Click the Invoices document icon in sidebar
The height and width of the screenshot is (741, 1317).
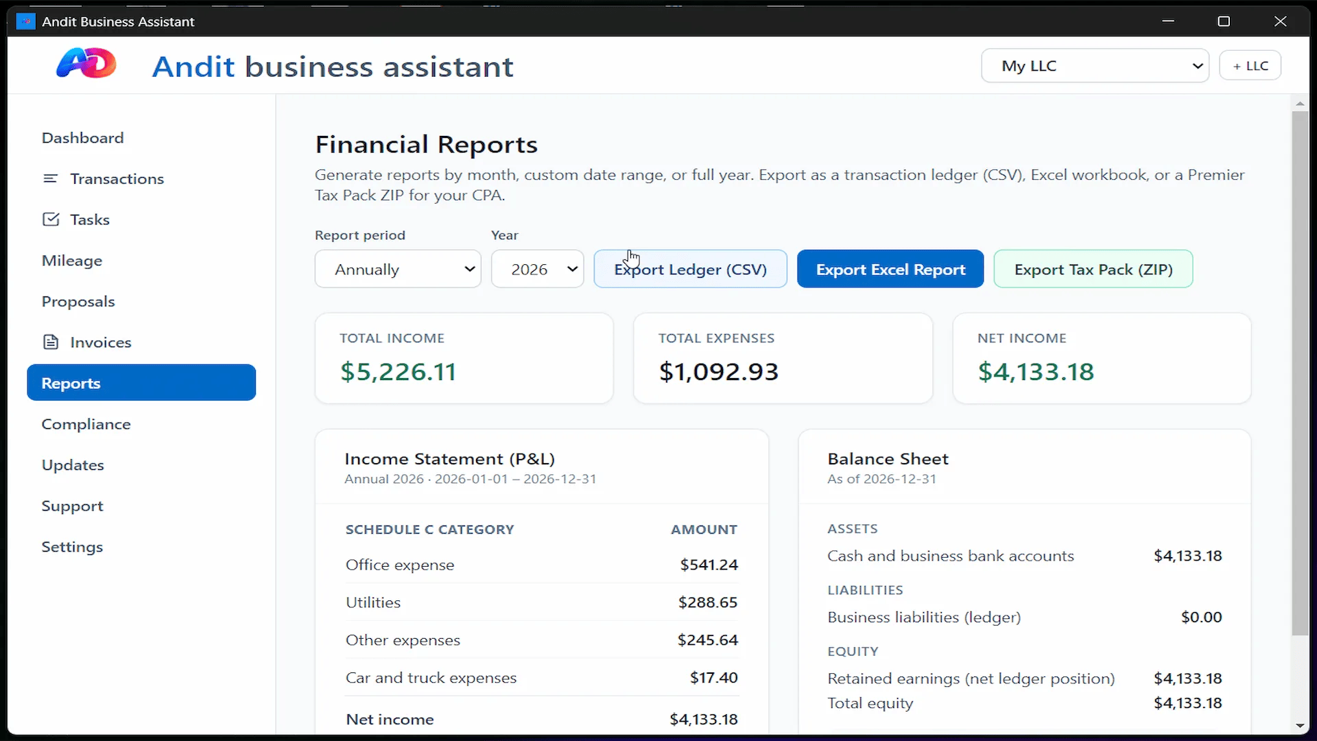pos(51,342)
